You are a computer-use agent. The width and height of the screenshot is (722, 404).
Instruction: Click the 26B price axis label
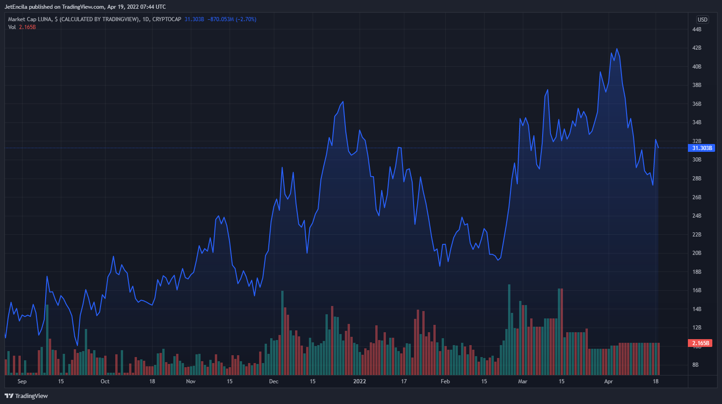697,197
